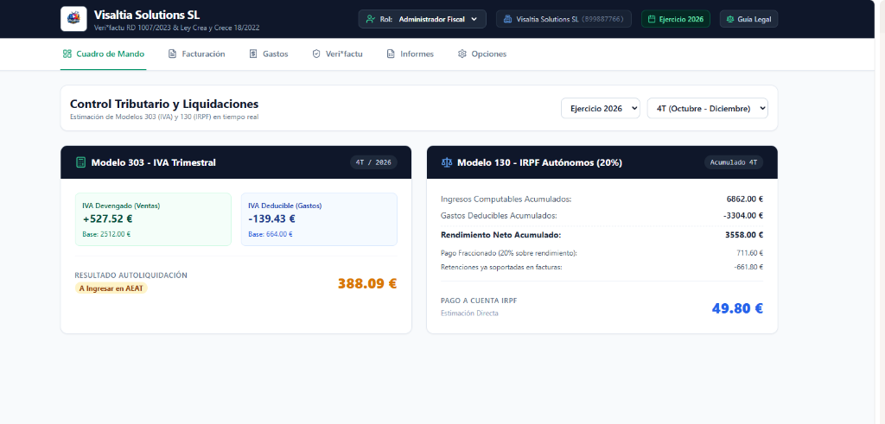Image resolution: width=885 pixels, height=424 pixels.
Task: Click the shield icon next to Veri*factu
Action: pos(316,54)
